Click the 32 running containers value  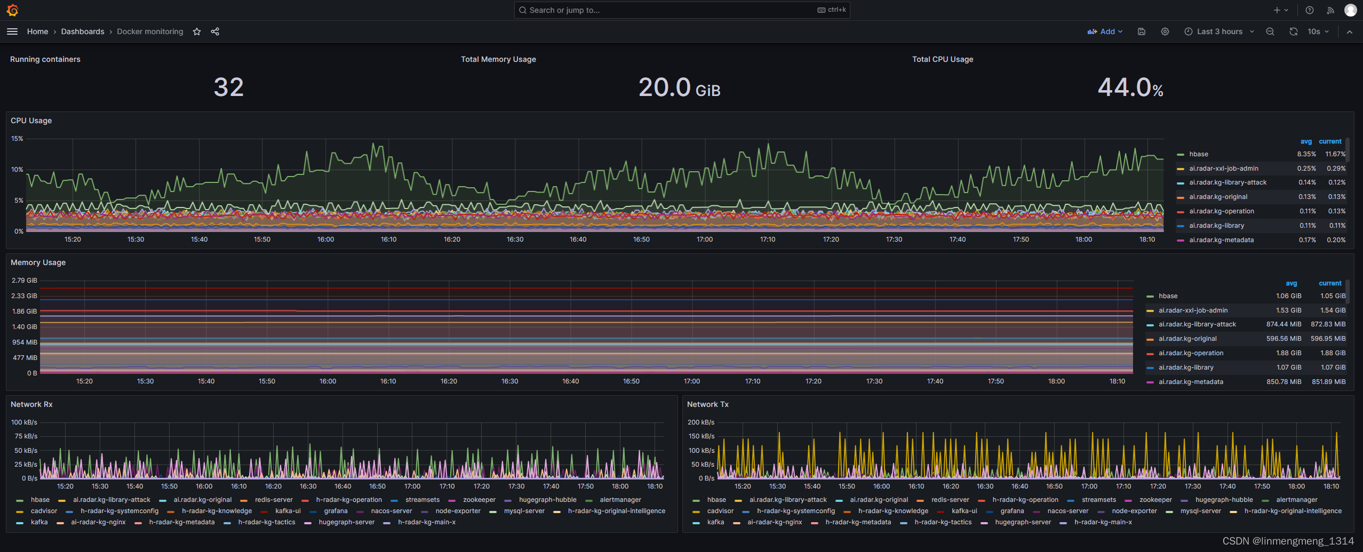[228, 87]
